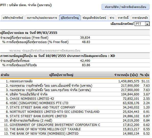Image resolution: width=152 pixels, height=138 pixels.
Task: Click the % free float value 48.83
Action: point(86,42)
